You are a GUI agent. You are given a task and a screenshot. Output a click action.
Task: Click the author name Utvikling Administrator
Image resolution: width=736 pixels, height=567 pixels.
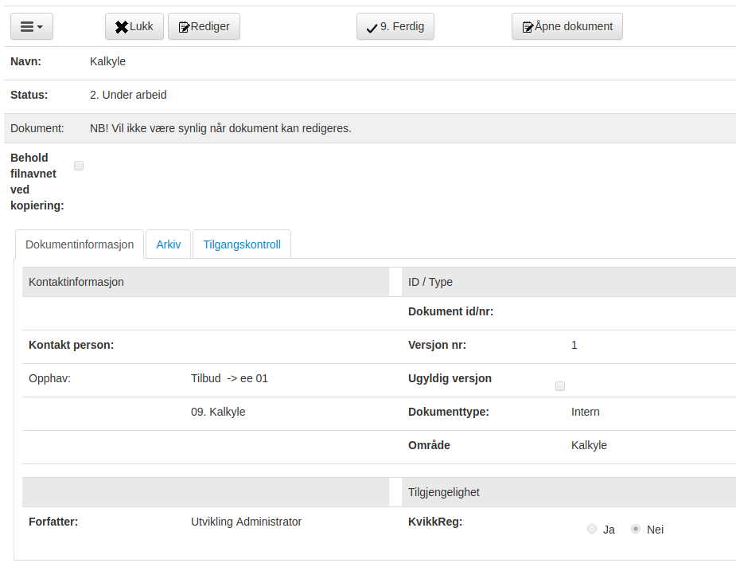coord(246,522)
